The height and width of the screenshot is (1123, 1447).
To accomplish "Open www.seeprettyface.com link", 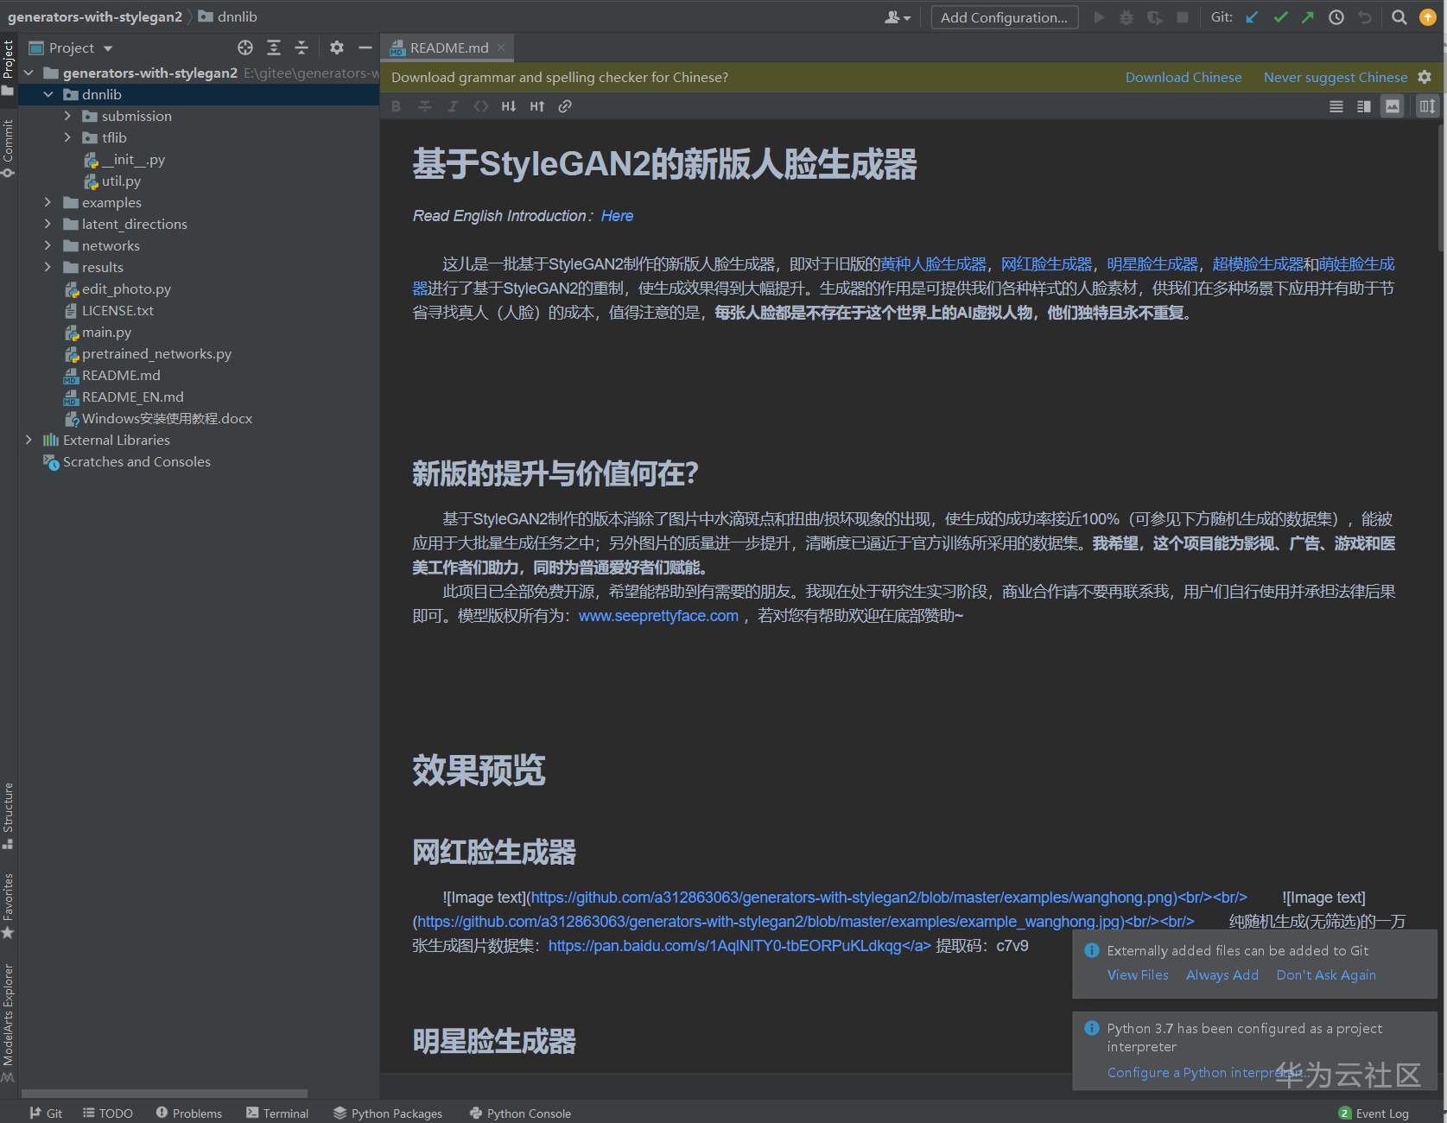I will (x=658, y=615).
